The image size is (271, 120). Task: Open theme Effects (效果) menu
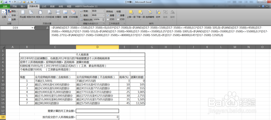coord(13,19)
